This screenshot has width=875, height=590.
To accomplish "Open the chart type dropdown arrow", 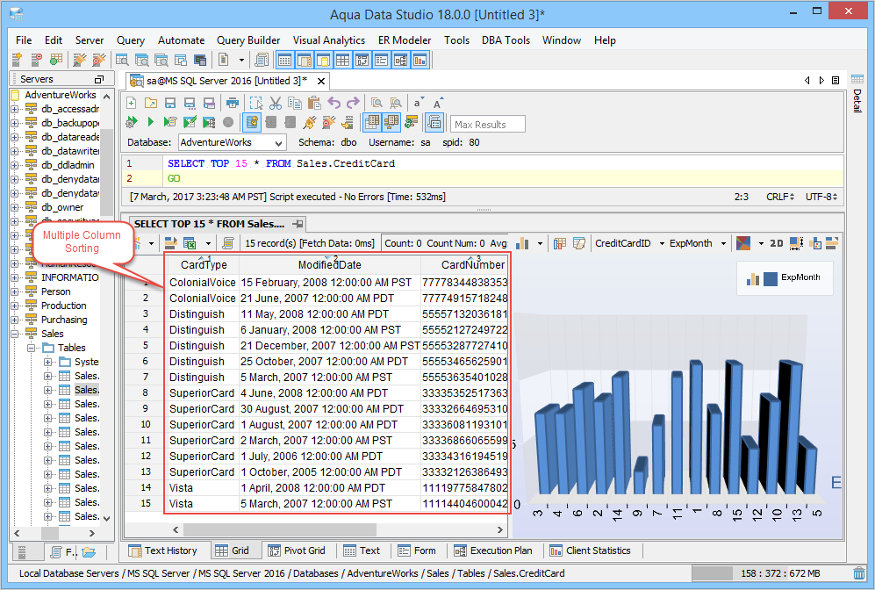I will [540, 243].
